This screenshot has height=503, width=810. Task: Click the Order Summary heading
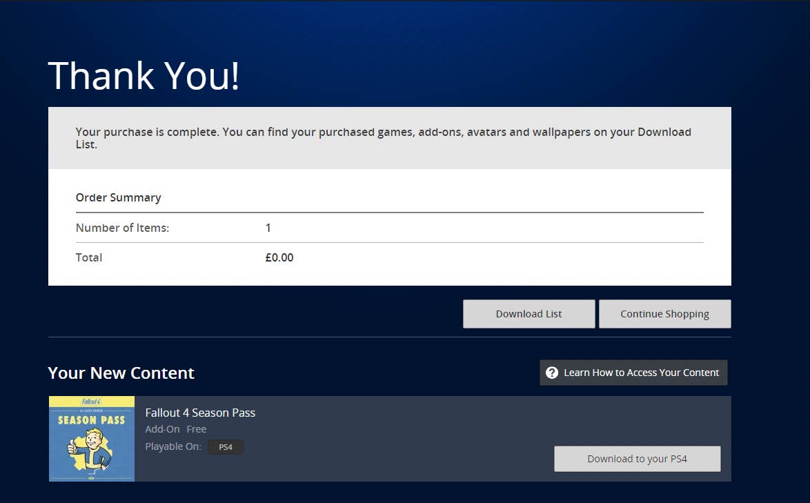pyautogui.click(x=118, y=197)
